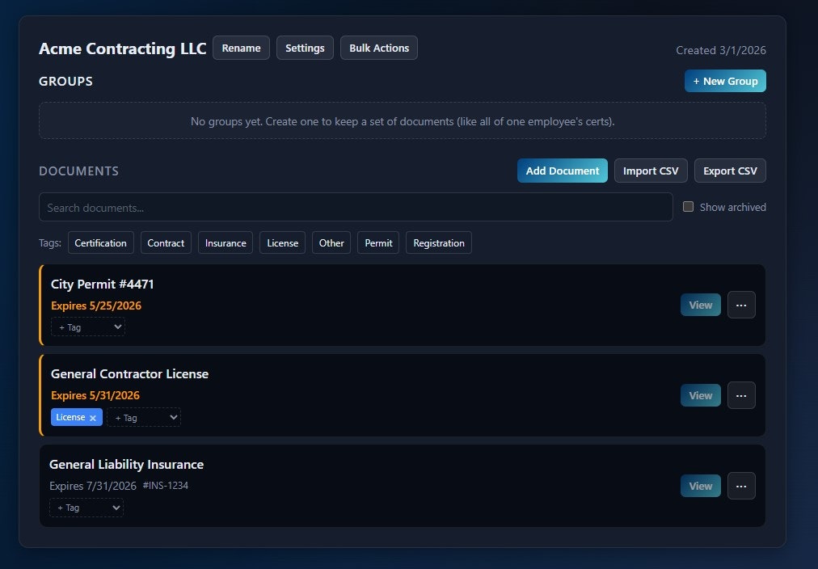Filter documents by Other tag
818x569 pixels.
tap(331, 243)
